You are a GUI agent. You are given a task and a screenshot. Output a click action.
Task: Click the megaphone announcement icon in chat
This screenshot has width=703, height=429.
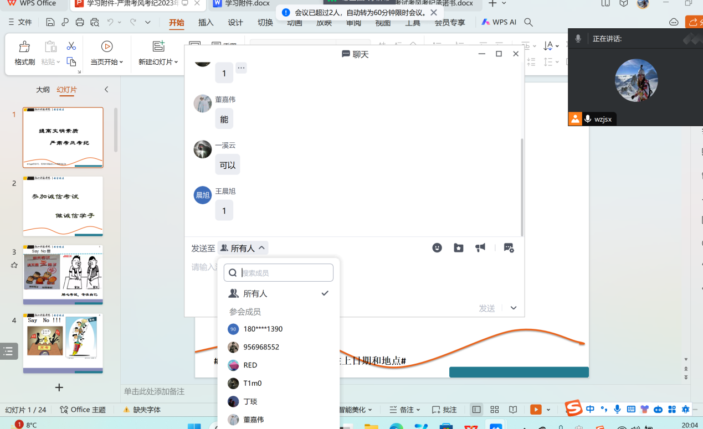click(480, 248)
